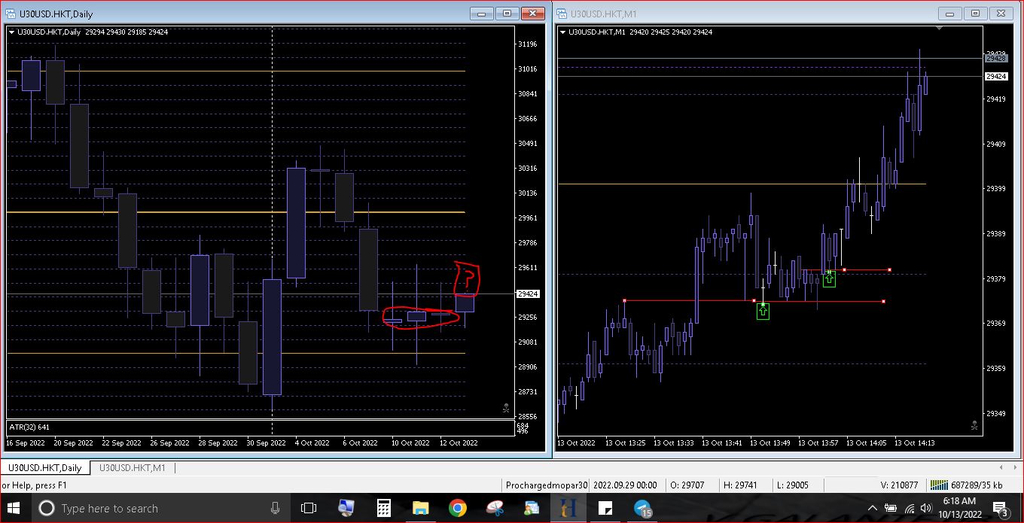Select right anchor point of lower red trendline
Screen dimensions: 1024x523
coord(883,302)
